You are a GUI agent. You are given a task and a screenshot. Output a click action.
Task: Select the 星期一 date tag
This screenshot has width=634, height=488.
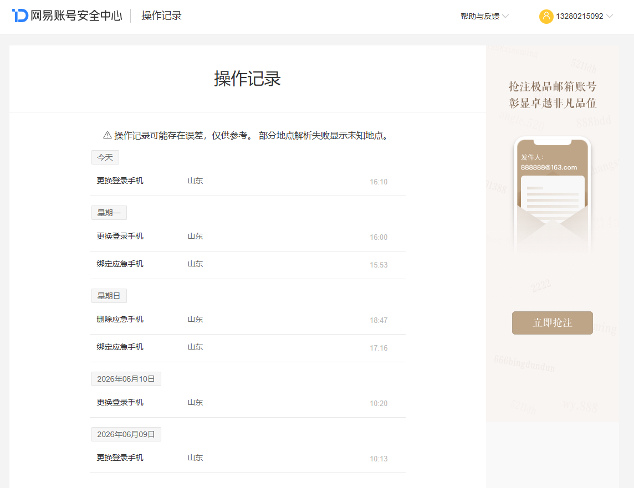pyautogui.click(x=109, y=213)
